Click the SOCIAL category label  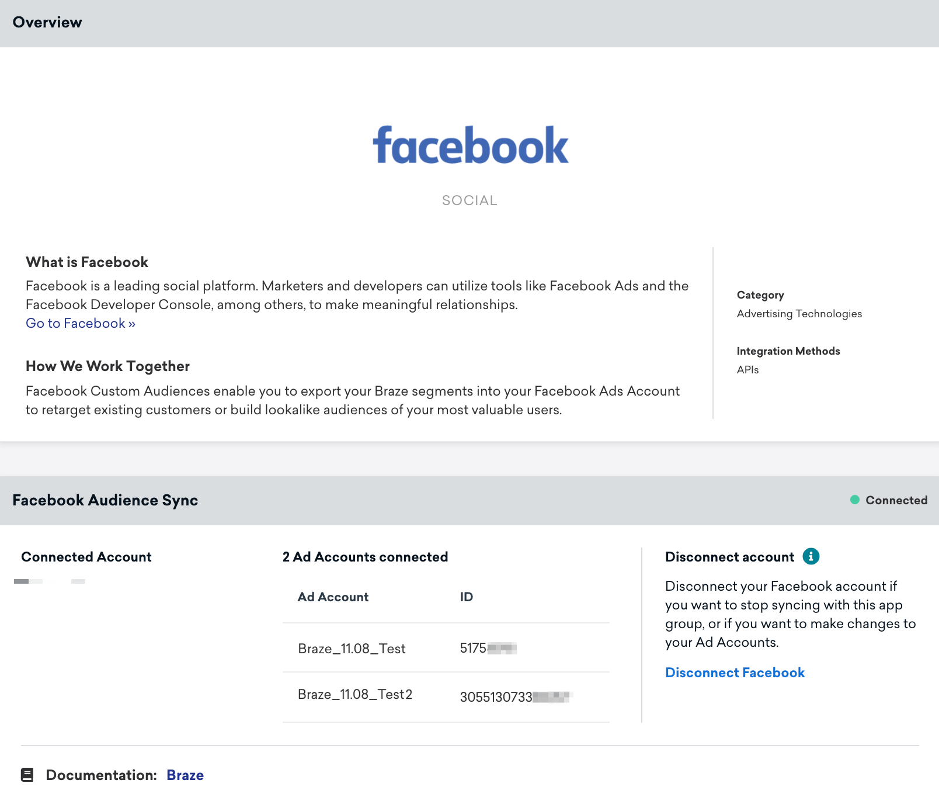470,200
